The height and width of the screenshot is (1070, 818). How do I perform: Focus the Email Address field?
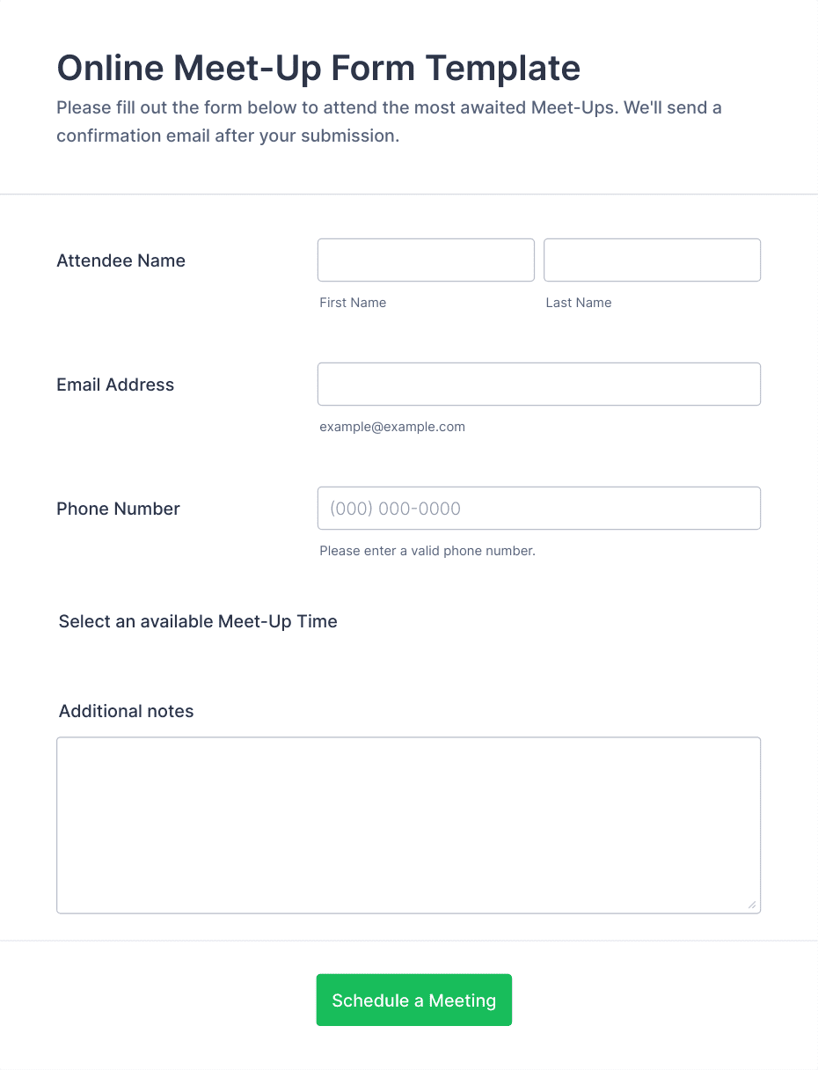(x=539, y=385)
